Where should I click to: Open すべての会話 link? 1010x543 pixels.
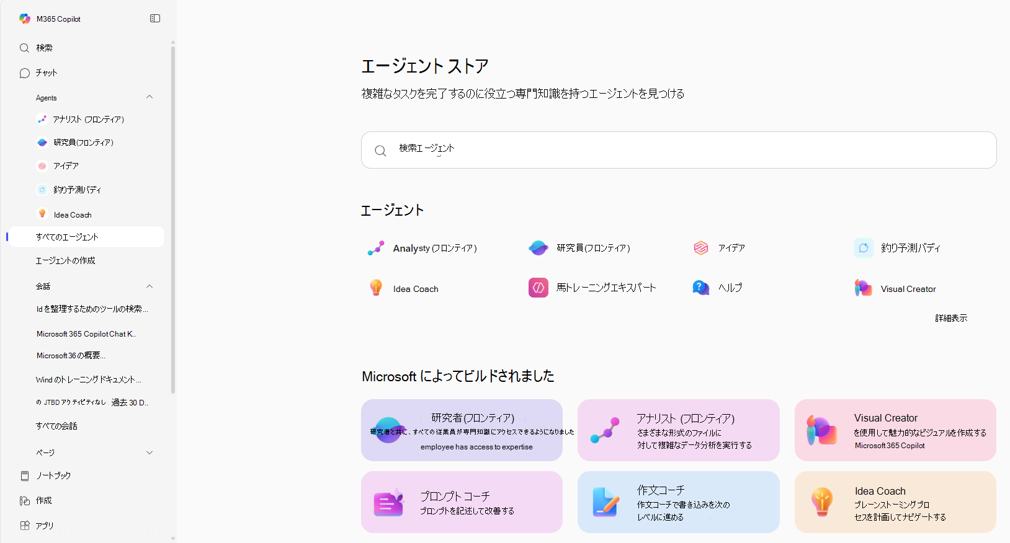coord(56,426)
